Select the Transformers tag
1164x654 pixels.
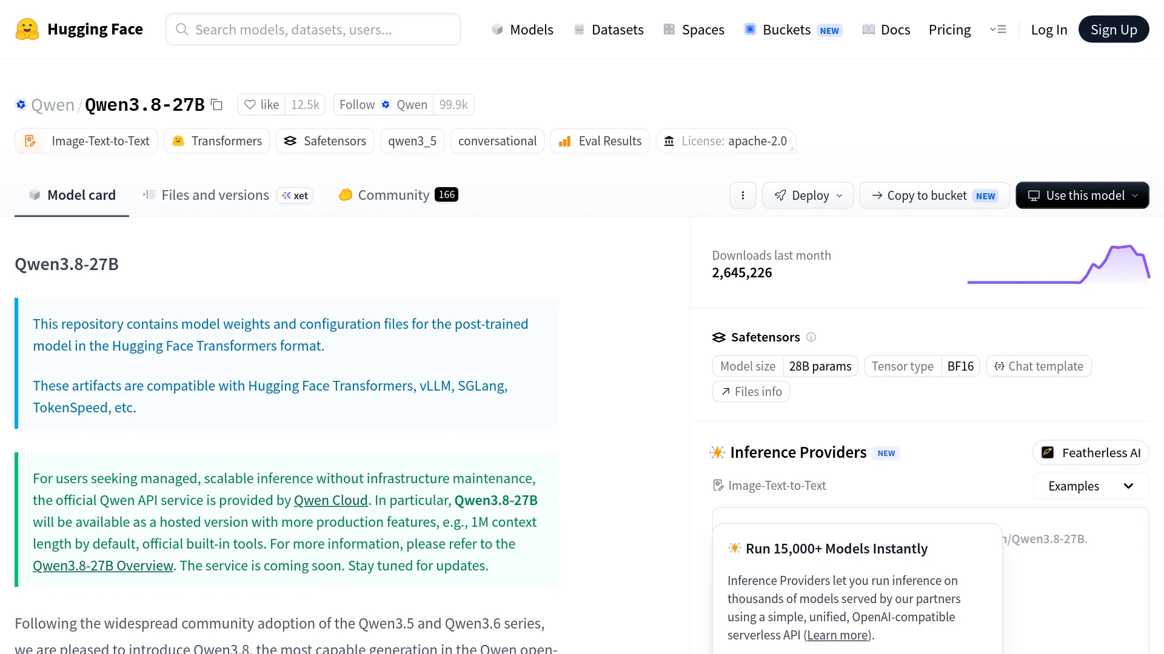tap(217, 141)
